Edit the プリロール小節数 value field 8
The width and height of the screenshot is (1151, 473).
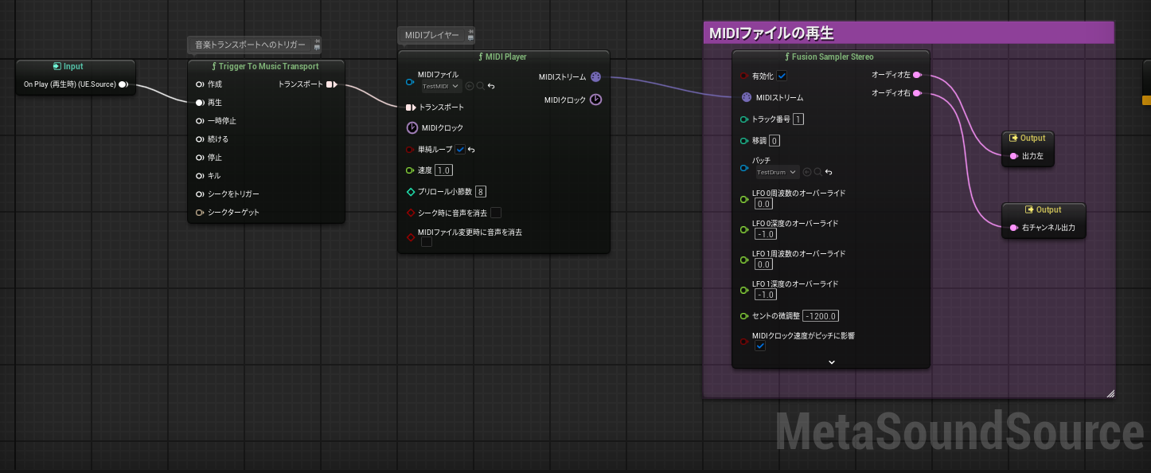(481, 192)
